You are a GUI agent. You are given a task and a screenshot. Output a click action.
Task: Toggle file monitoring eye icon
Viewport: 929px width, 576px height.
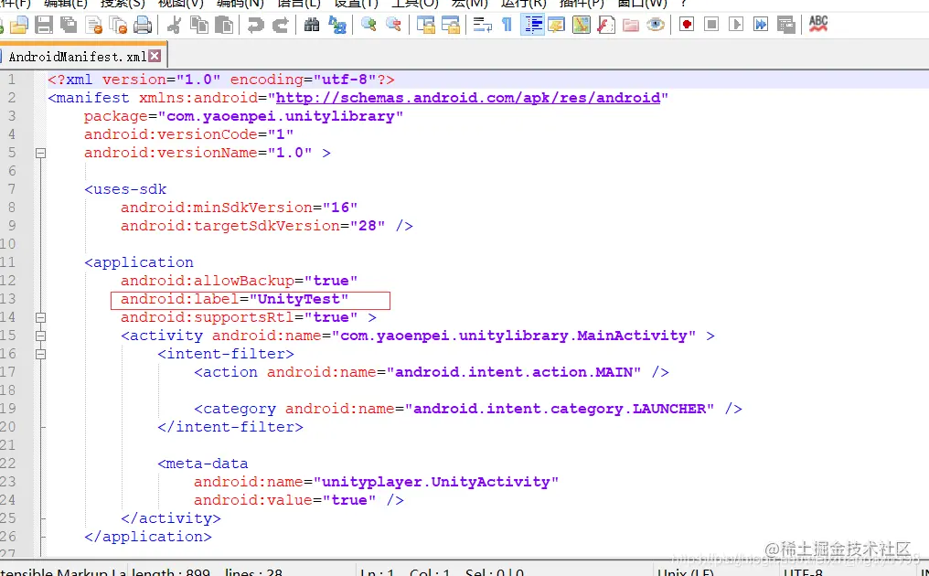coord(656,25)
